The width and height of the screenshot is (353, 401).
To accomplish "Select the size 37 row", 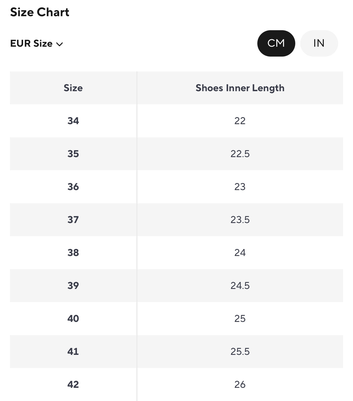I will click(73, 220).
